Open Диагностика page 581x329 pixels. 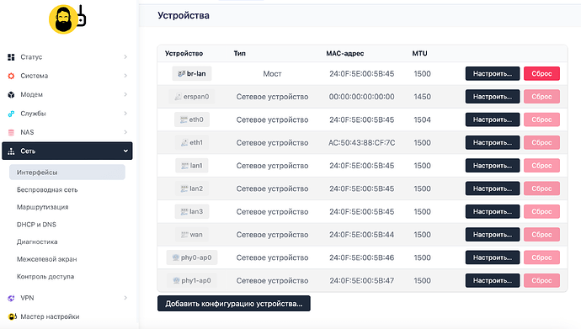[37, 242]
